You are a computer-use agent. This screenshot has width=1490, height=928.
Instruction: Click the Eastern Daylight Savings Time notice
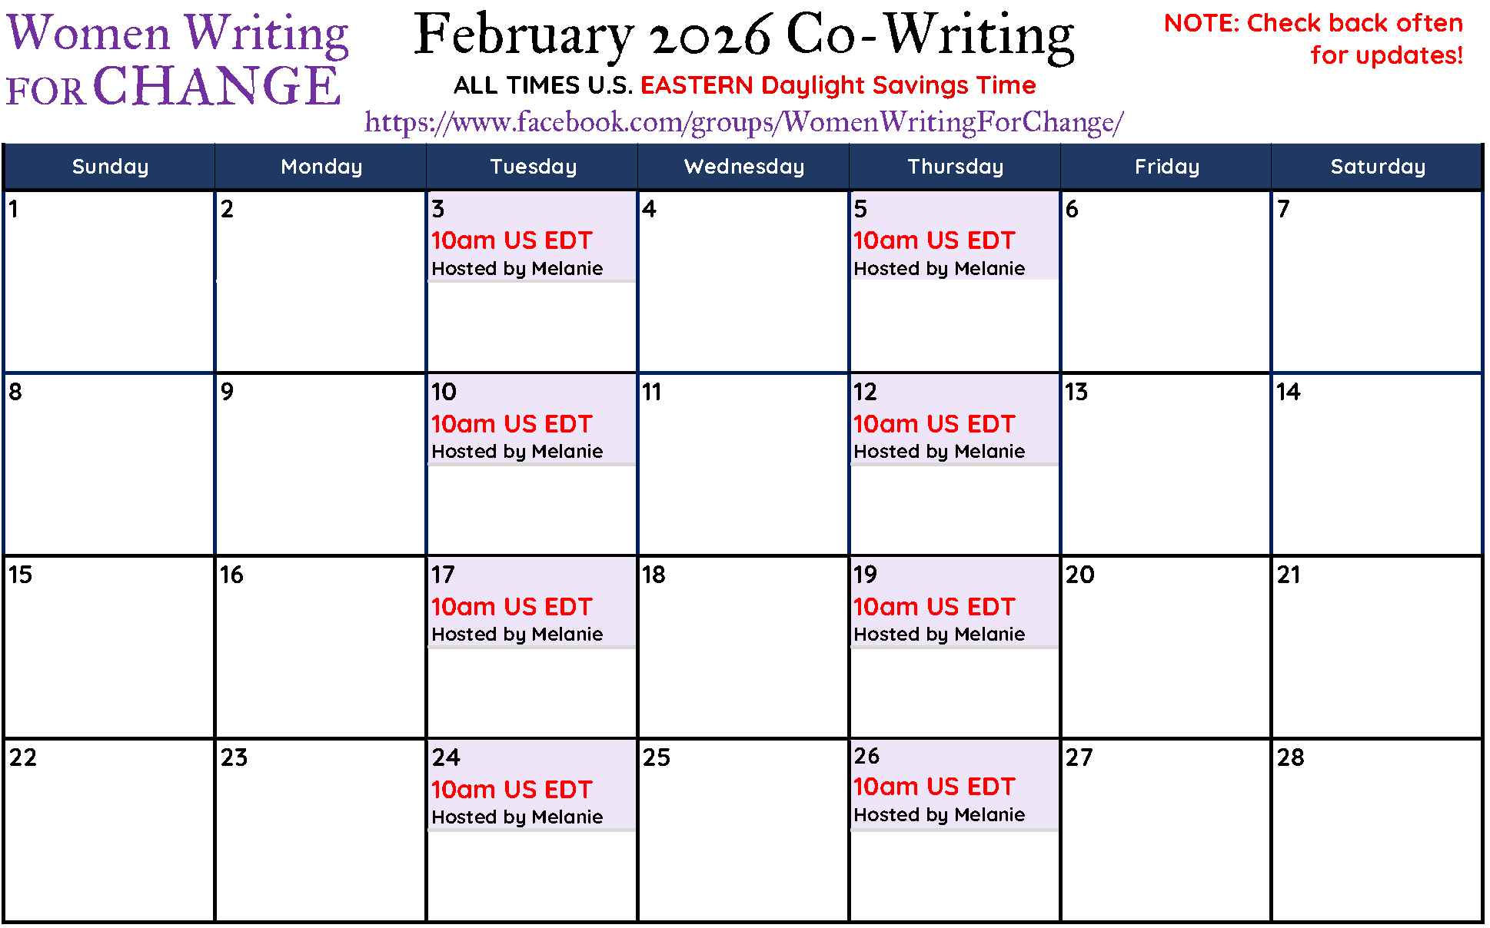pyautogui.click(x=744, y=85)
